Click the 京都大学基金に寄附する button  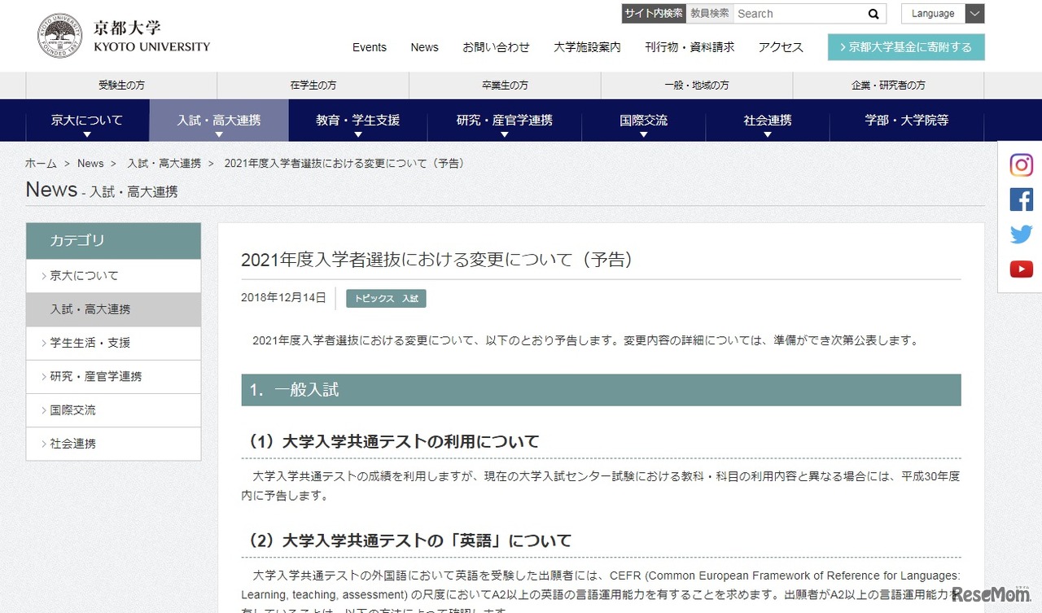click(905, 47)
